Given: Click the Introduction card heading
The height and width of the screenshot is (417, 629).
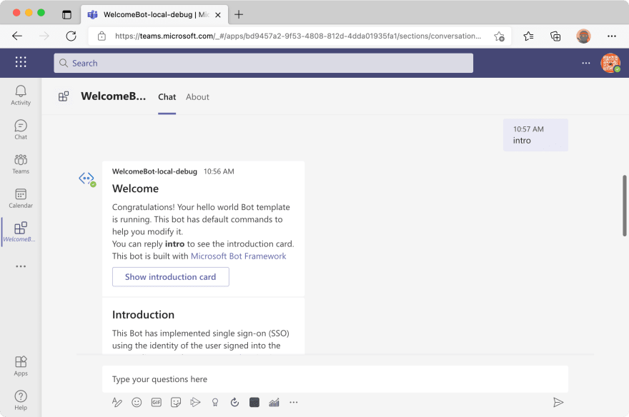Looking at the screenshot, I should coord(143,315).
